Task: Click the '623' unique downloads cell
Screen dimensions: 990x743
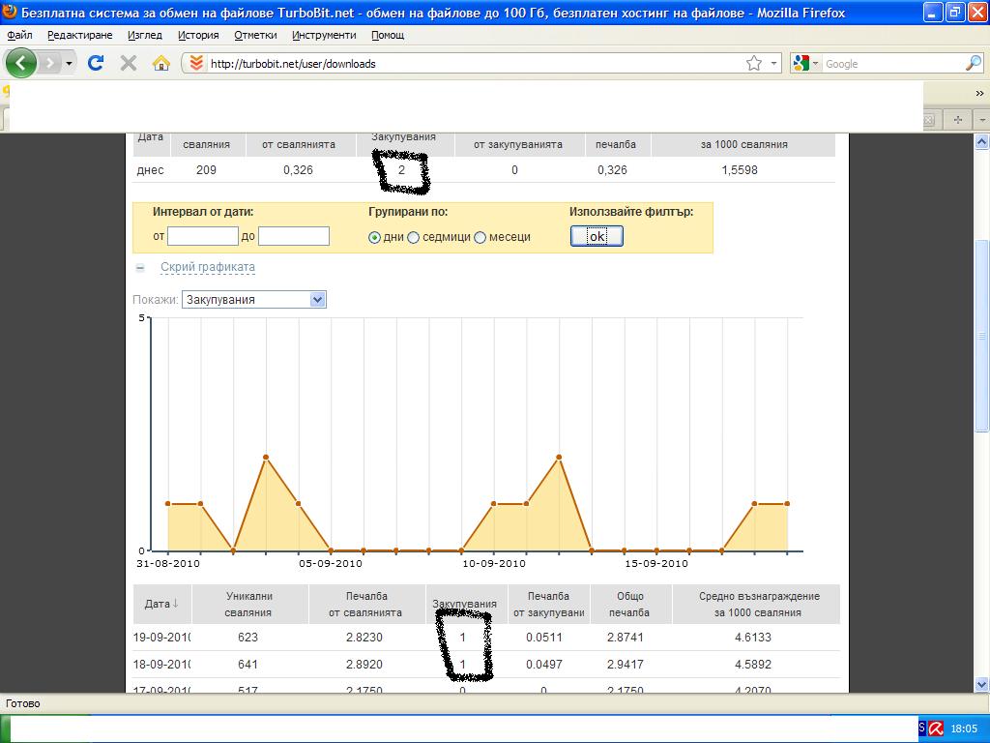Action: pos(248,637)
